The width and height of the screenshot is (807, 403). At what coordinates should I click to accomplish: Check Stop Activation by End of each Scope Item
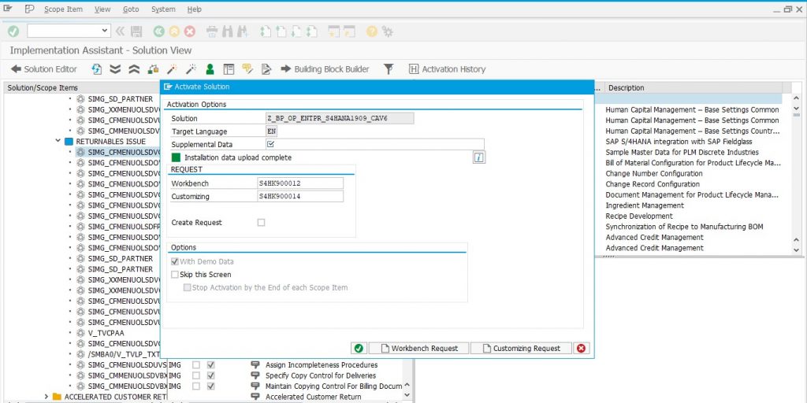point(188,288)
